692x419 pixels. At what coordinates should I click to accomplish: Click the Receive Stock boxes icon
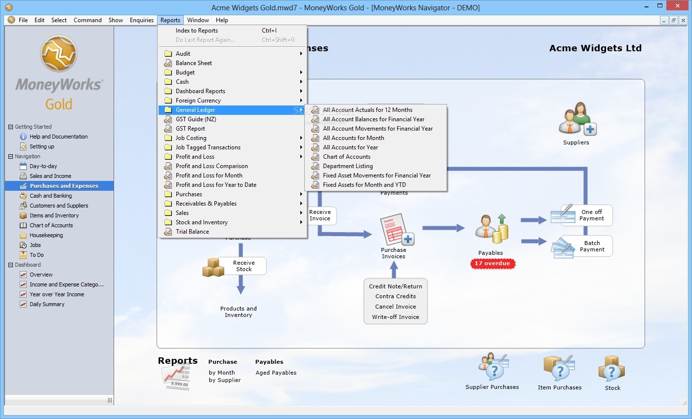coord(214,267)
